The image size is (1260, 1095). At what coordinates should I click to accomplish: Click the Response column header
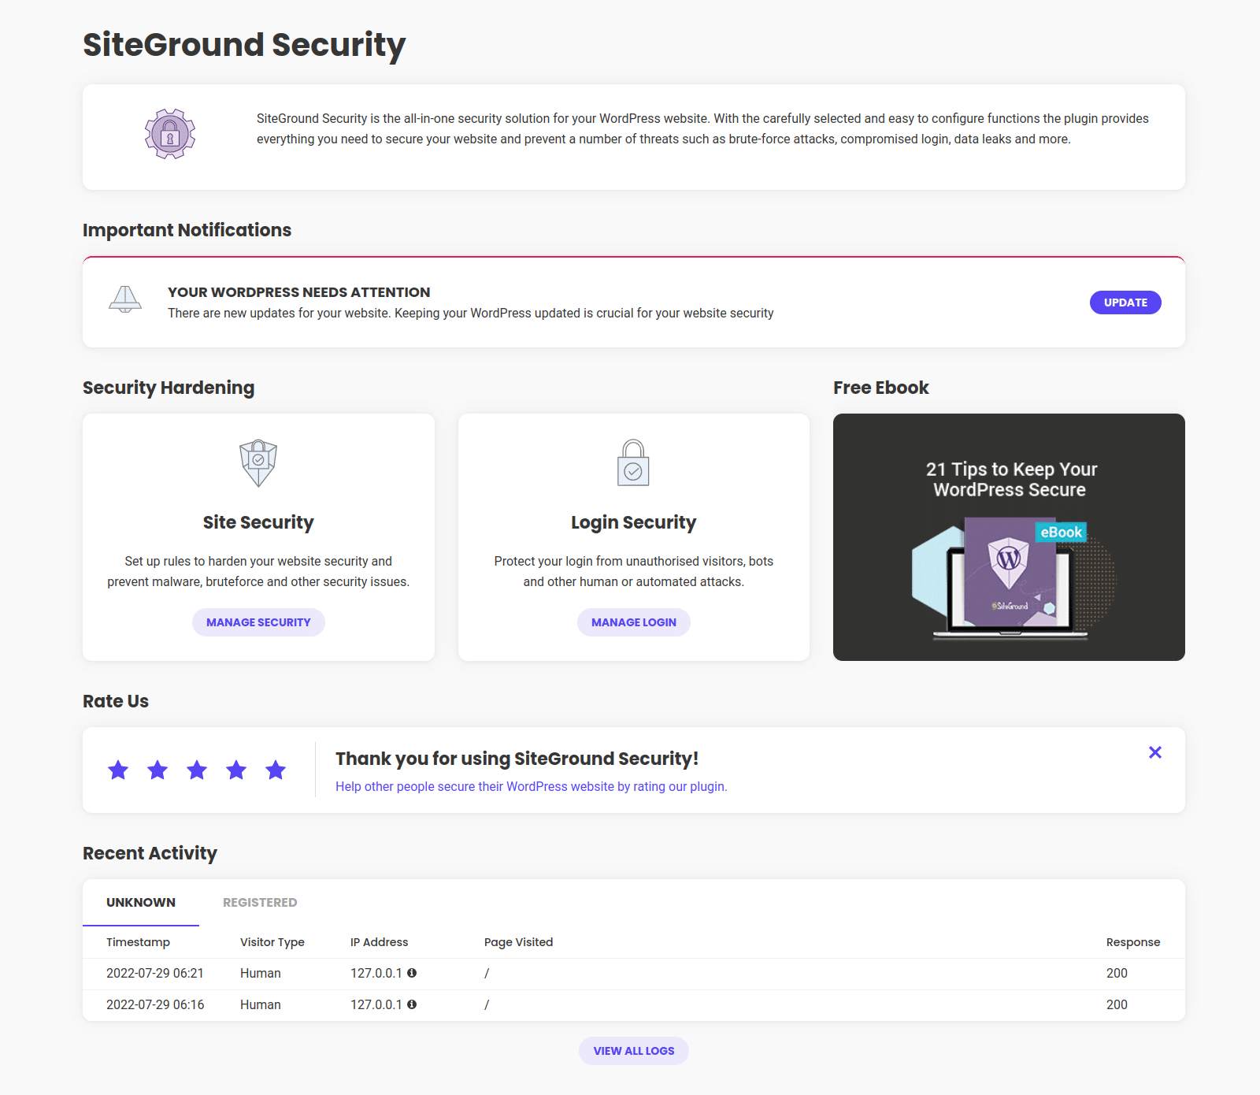[x=1133, y=942]
